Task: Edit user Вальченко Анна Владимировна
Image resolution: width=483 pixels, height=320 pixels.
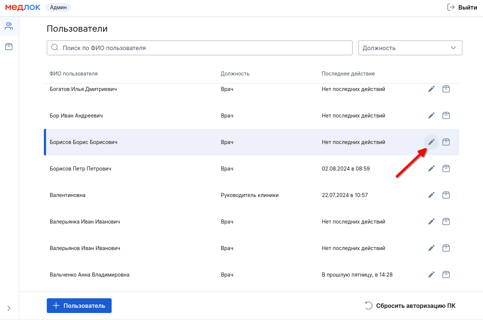Action: click(x=431, y=275)
